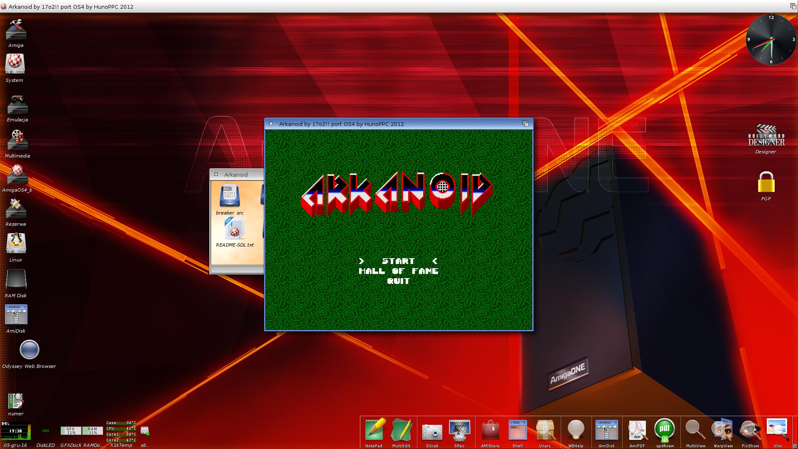Viewport: 798px width, 449px height.
Task: Click the CPU clock graph showing 19:30
Action: pyautogui.click(x=15, y=431)
